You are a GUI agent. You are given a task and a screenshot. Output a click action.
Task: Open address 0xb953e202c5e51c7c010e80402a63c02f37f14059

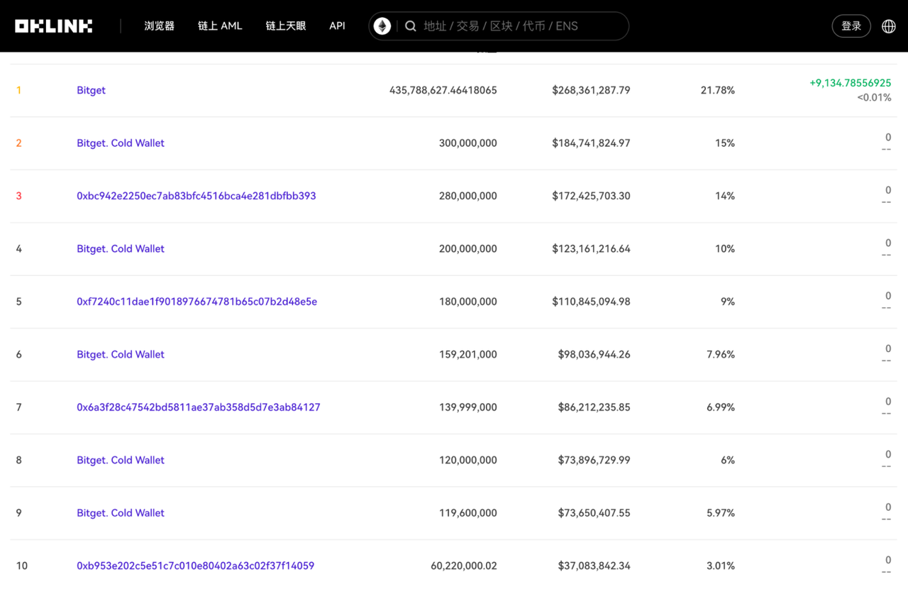click(x=195, y=566)
